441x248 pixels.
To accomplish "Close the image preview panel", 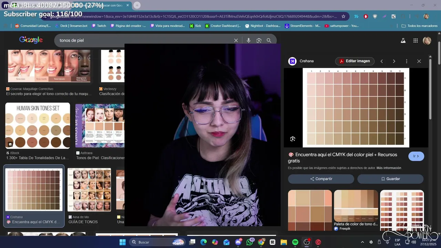I will (419, 61).
